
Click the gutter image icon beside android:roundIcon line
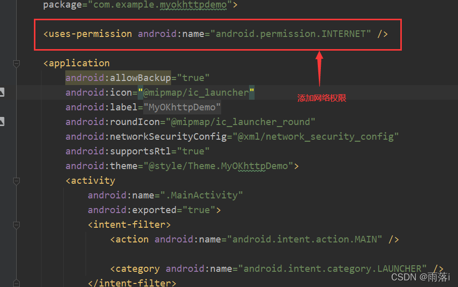2,121
